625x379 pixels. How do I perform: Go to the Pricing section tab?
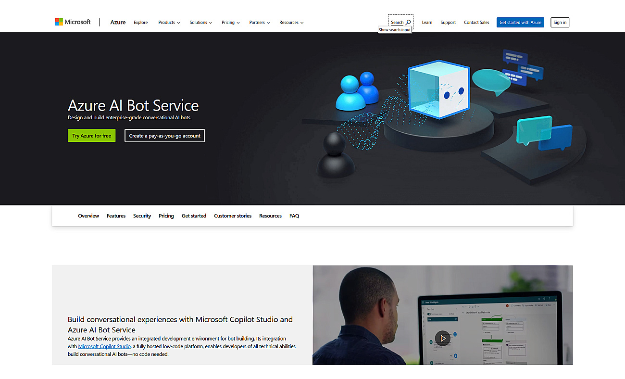point(166,216)
